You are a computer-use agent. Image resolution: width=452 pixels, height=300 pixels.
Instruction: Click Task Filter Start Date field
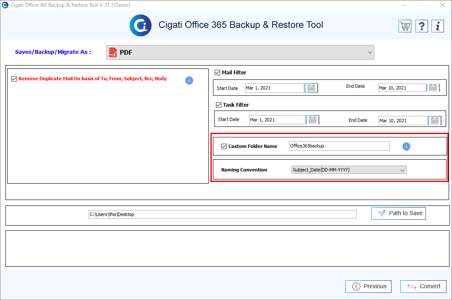277,120
